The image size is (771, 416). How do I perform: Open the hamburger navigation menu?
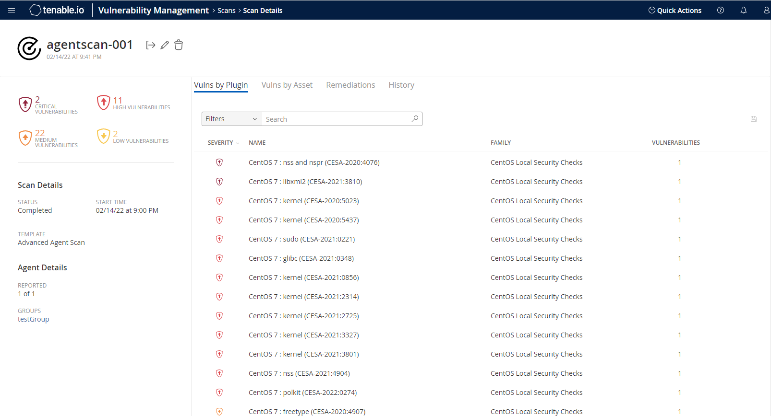click(12, 10)
